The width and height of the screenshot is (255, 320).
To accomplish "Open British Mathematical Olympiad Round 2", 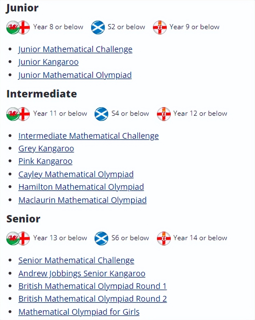I will pyautogui.click(x=93, y=299).
